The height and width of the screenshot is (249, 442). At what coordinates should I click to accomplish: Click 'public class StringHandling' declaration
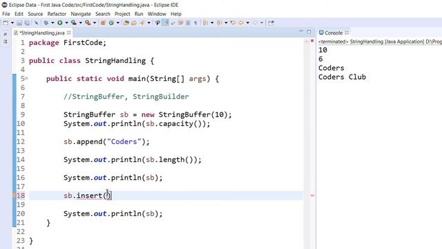pos(88,61)
